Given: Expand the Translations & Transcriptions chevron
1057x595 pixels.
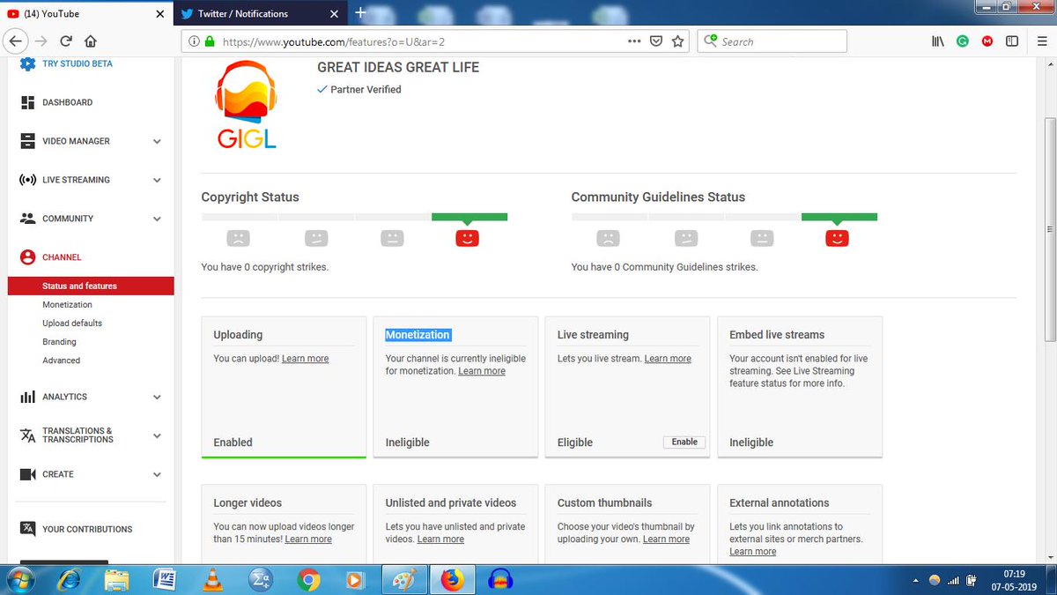Looking at the screenshot, I should click(157, 435).
